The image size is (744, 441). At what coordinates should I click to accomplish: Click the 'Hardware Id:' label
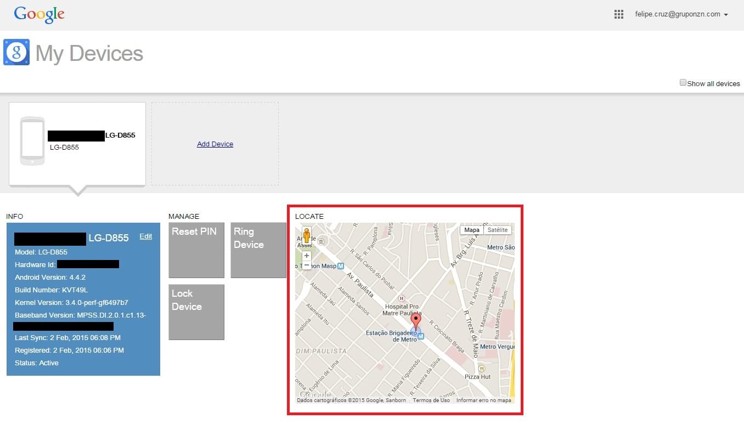(x=35, y=264)
